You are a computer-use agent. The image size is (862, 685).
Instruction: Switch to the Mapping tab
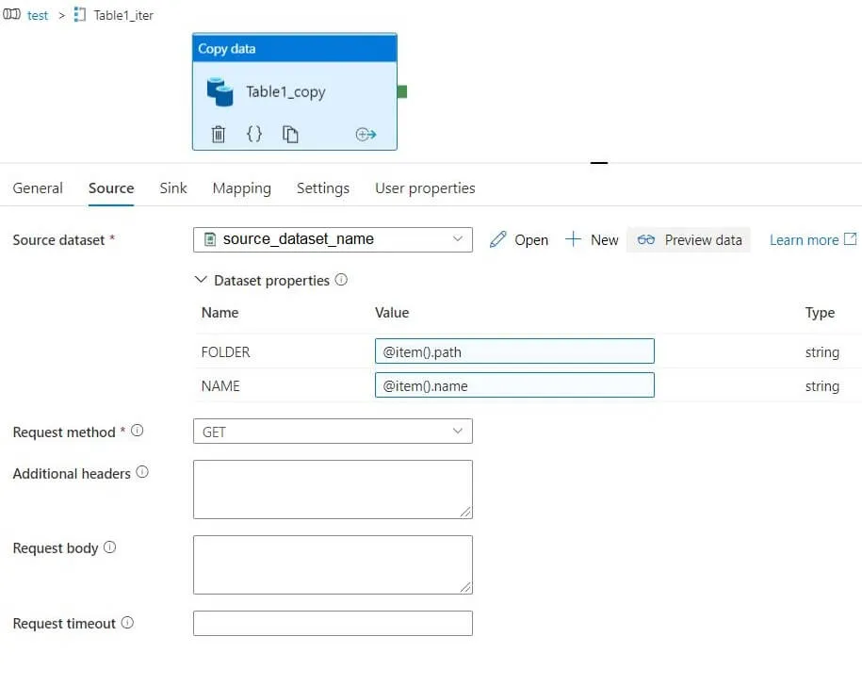(x=241, y=188)
